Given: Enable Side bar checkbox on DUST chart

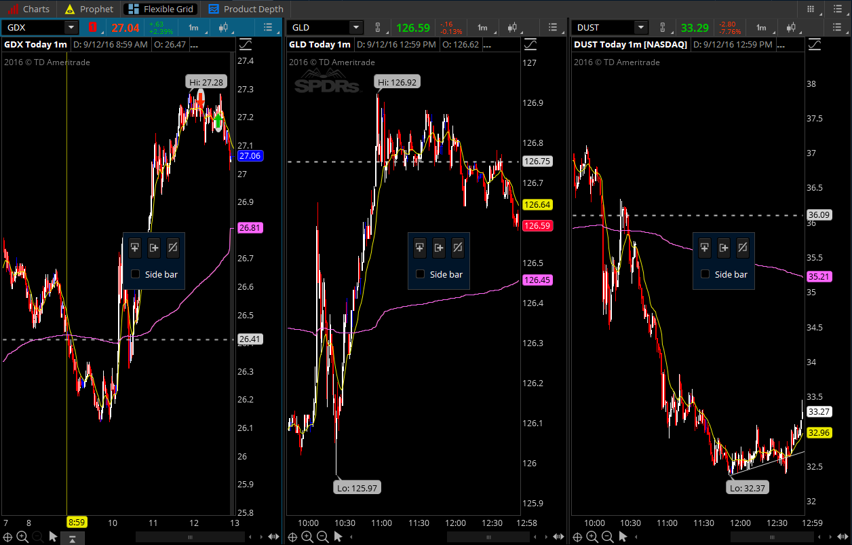Looking at the screenshot, I should [705, 274].
